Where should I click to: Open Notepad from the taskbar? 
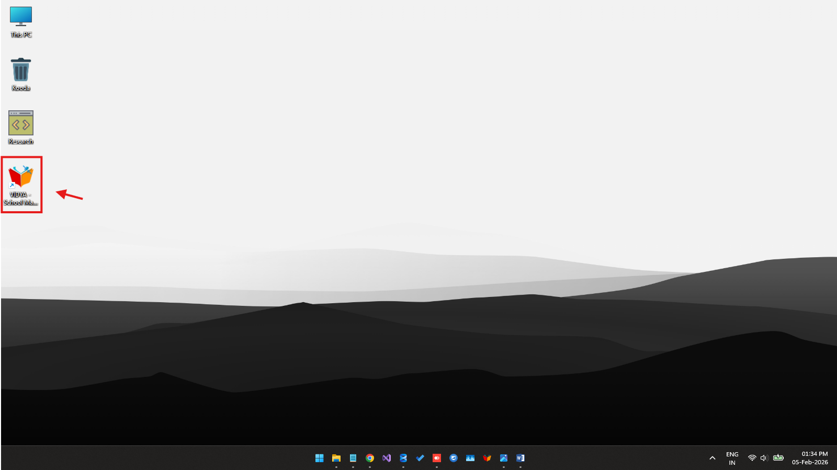(x=353, y=458)
